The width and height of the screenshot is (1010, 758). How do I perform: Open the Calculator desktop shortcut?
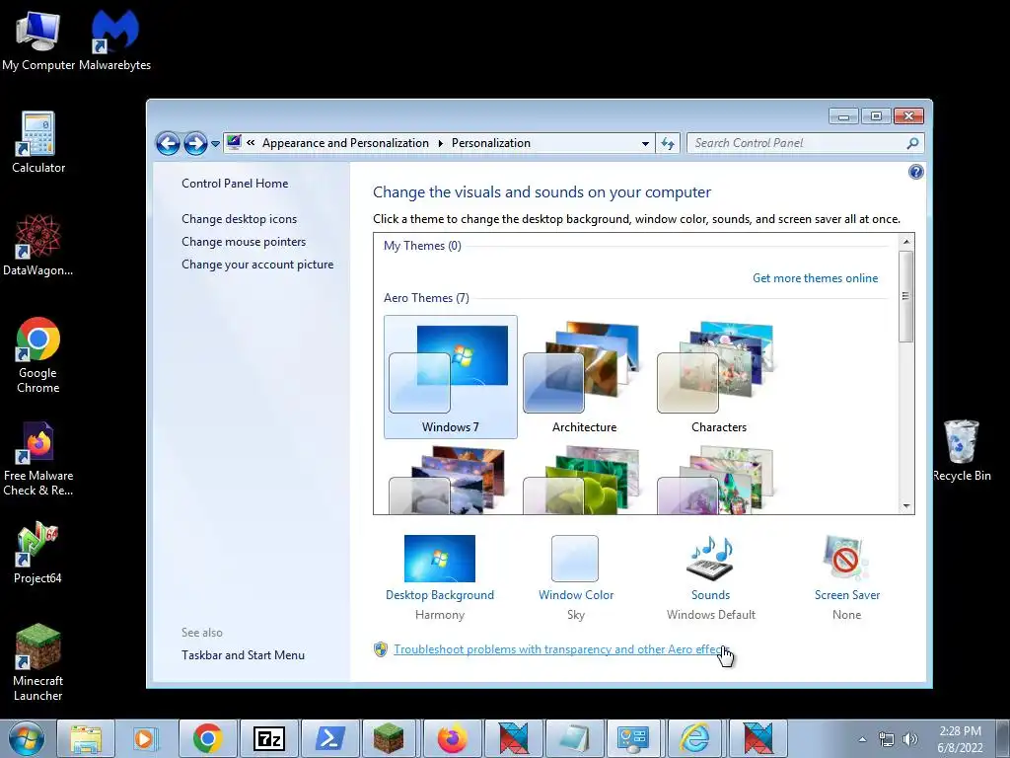38,142
